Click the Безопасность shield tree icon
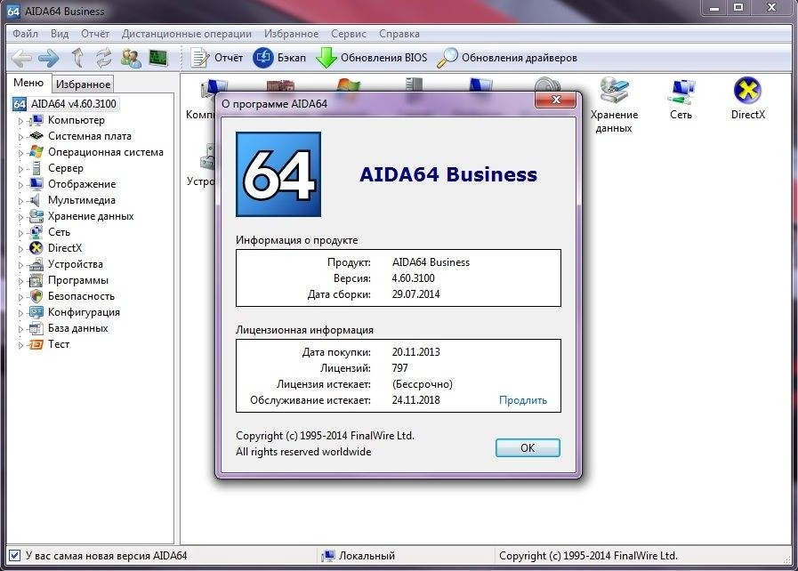This screenshot has width=798, height=571. [36, 295]
